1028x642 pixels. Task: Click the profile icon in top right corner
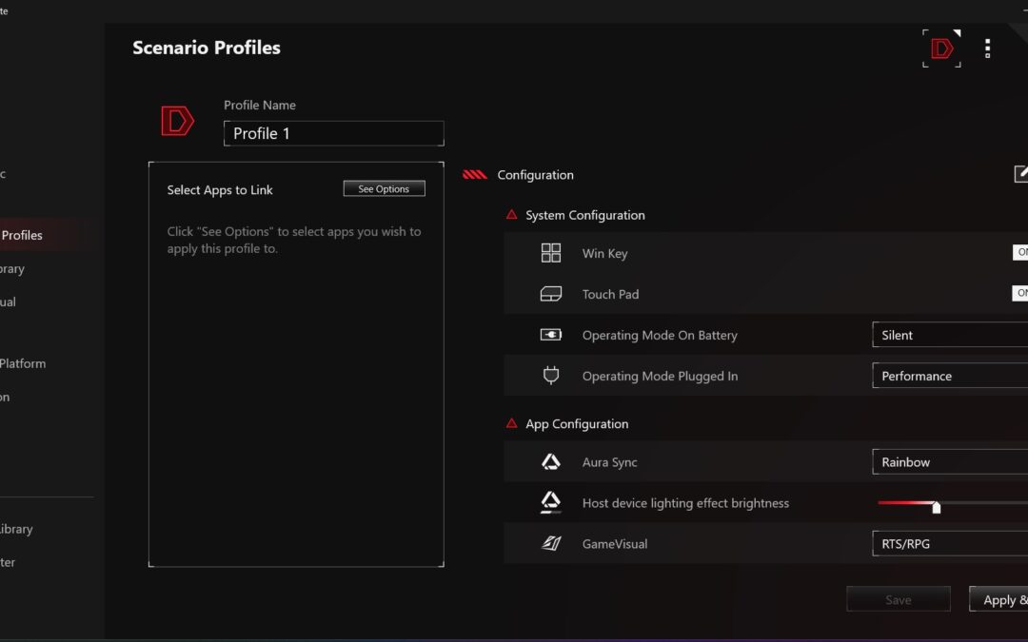tap(941, 49)
